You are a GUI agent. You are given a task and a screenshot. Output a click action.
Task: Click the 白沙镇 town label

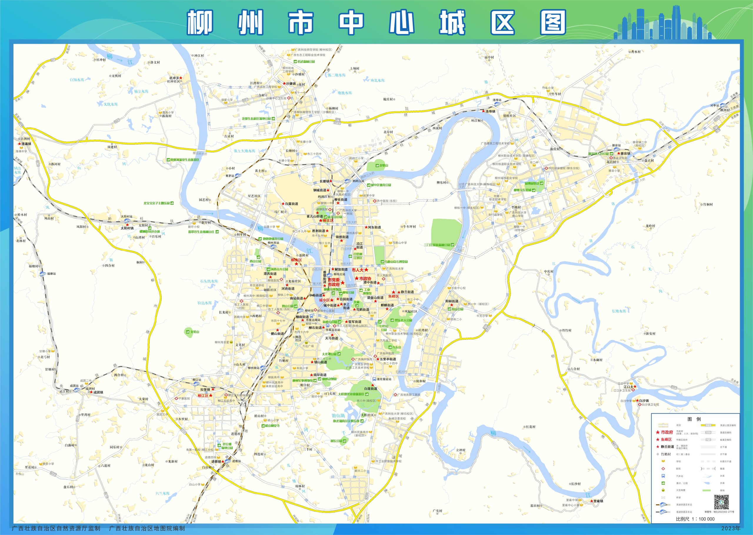coord(644,401)
